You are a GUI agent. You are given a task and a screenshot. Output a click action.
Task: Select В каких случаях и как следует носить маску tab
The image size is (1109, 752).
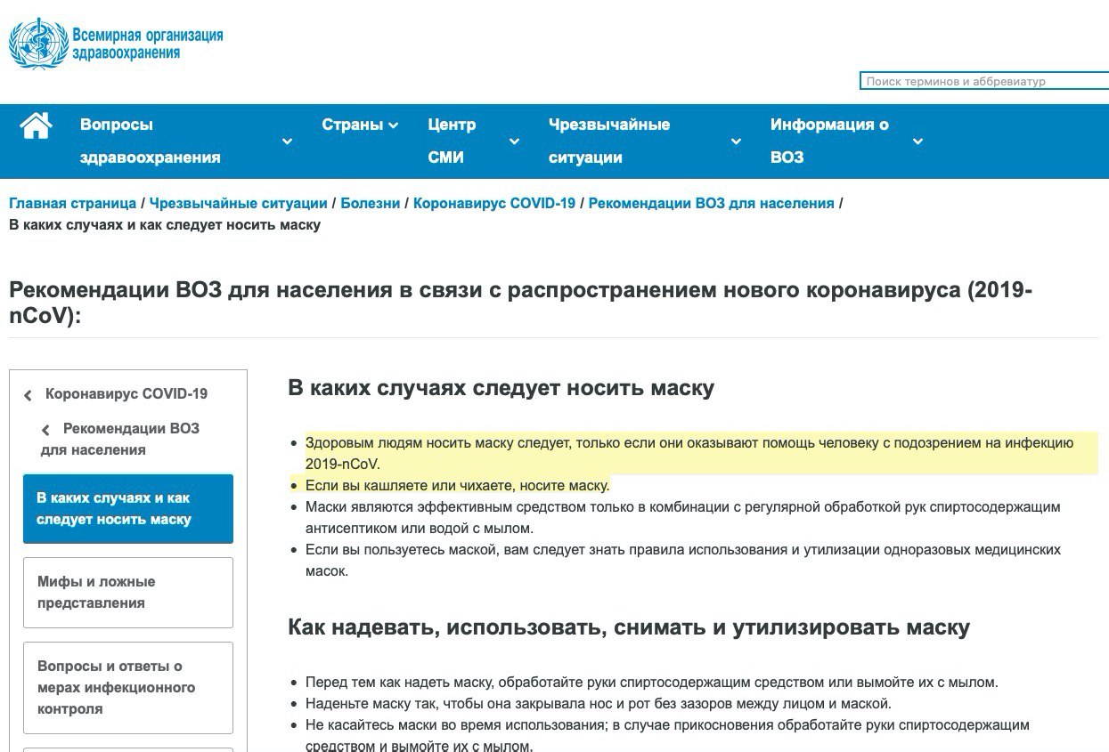[128, 509]
